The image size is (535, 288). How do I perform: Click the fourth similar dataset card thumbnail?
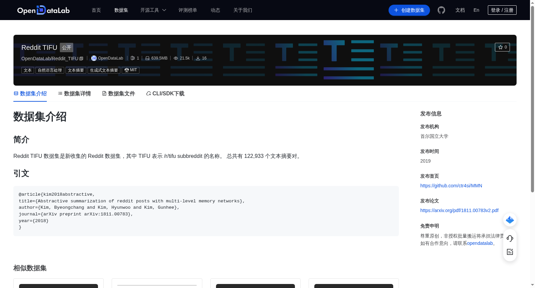pyautogui.click(x=354, y=286)
